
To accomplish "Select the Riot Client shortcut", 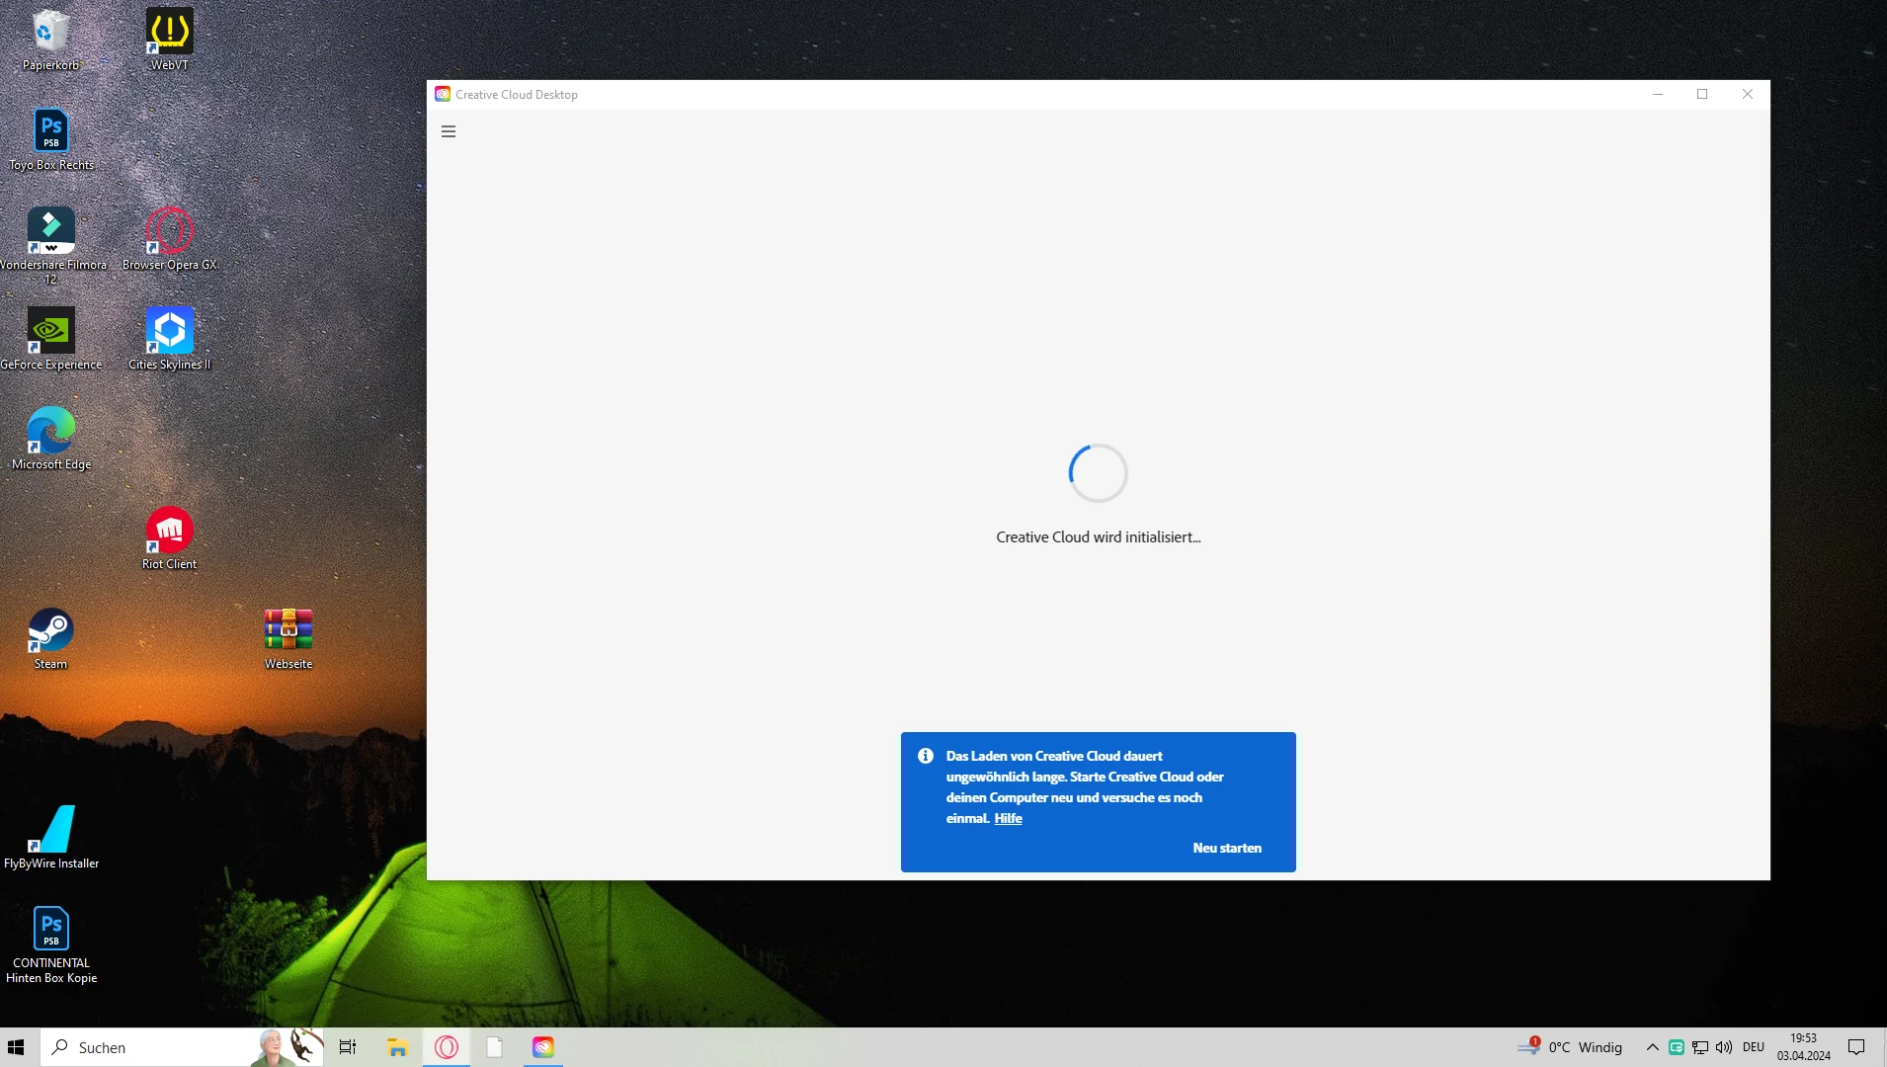I will 169,538.
